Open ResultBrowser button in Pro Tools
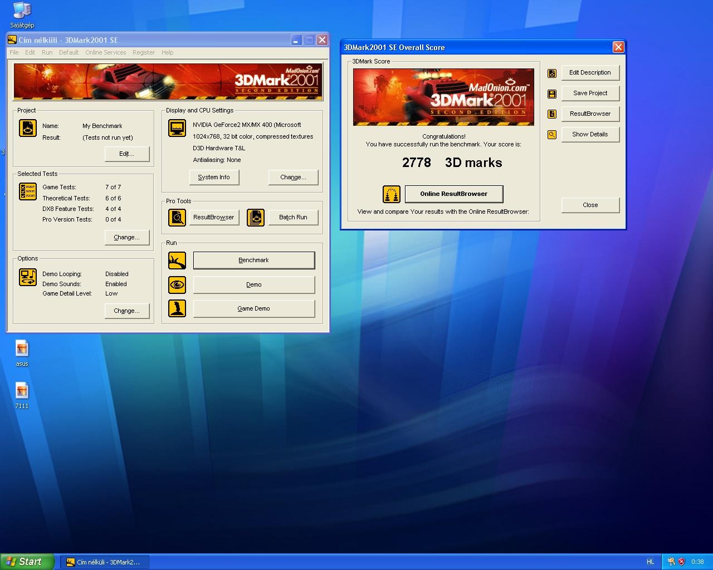713x570 pixels. pyautogui.click(x=214, y=217)
